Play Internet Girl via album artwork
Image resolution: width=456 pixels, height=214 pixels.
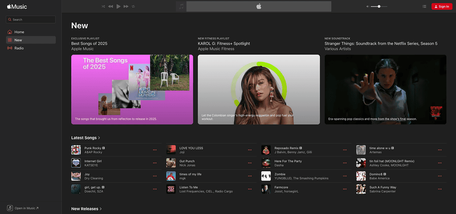pos(76,163)
